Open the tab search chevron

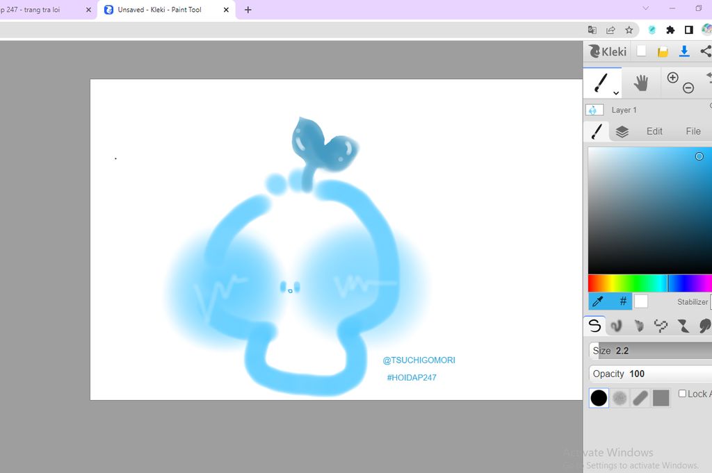(646, 8)
